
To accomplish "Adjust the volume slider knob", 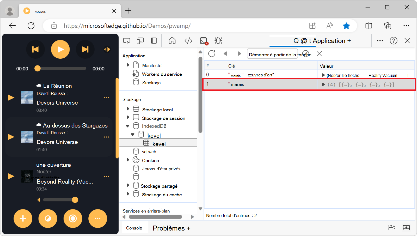I will tap(75, 200).
